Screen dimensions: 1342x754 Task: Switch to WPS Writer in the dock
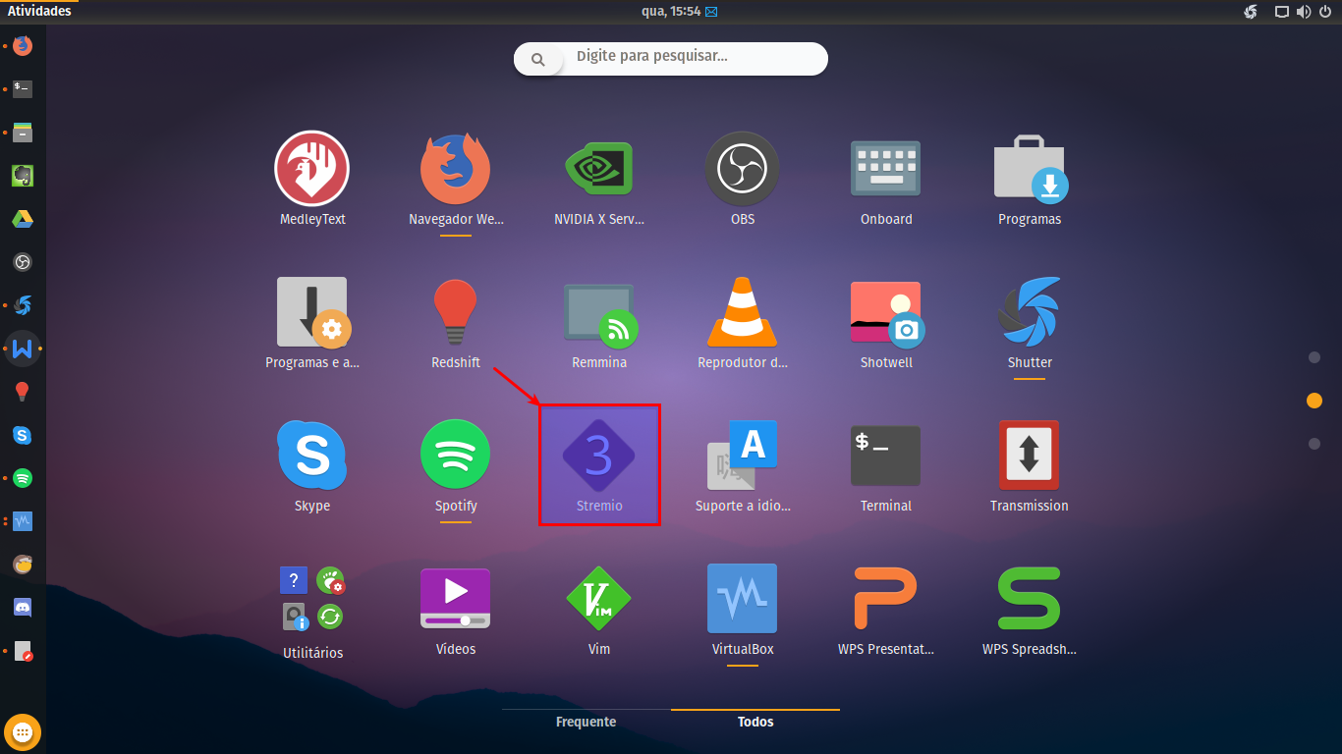(x=23, y=349)
